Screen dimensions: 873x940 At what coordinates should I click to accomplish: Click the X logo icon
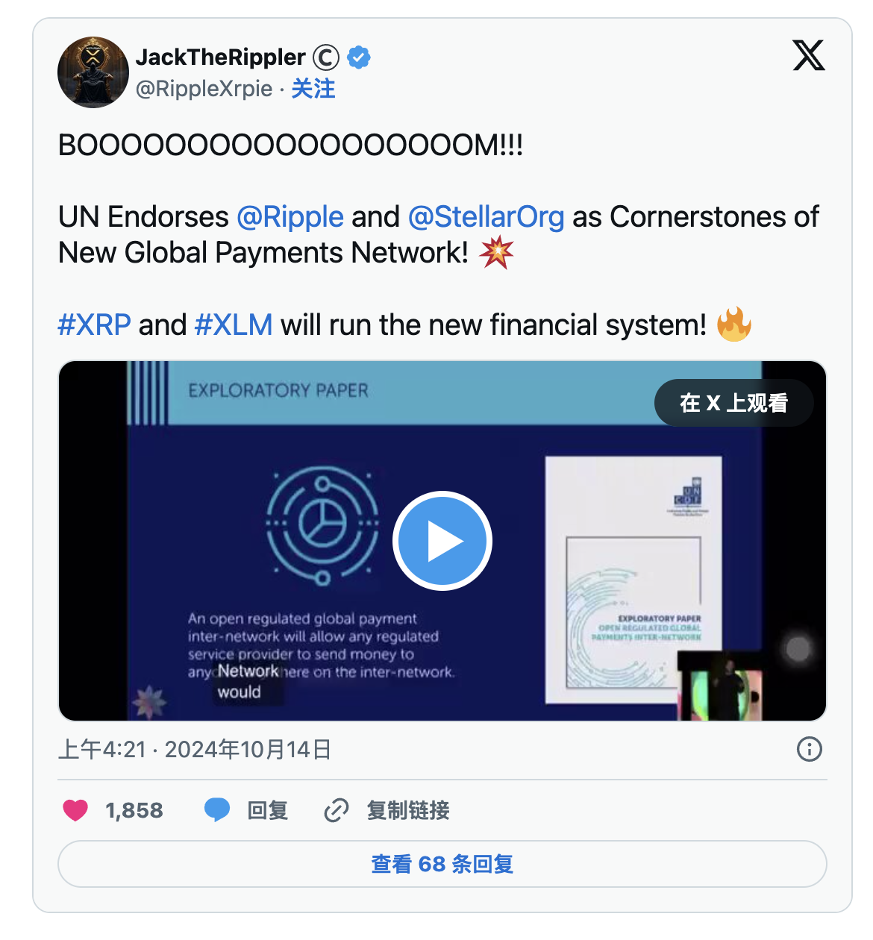click(809, 56)
